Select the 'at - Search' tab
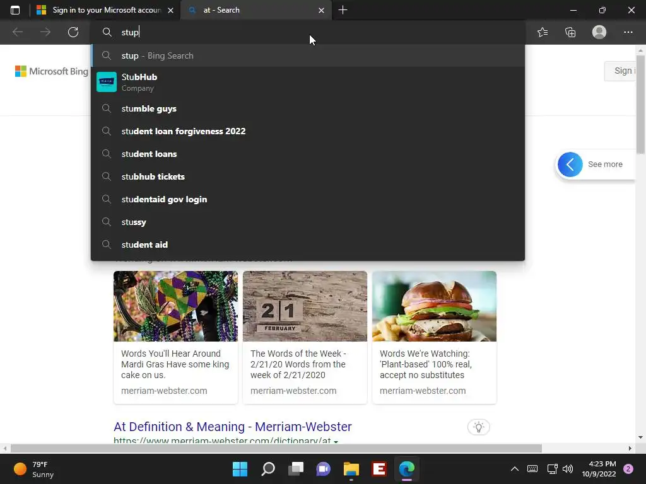646x484 pixels. 255,10
